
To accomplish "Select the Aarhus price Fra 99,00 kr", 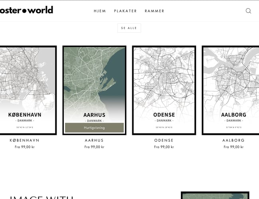I will (94, 147).
